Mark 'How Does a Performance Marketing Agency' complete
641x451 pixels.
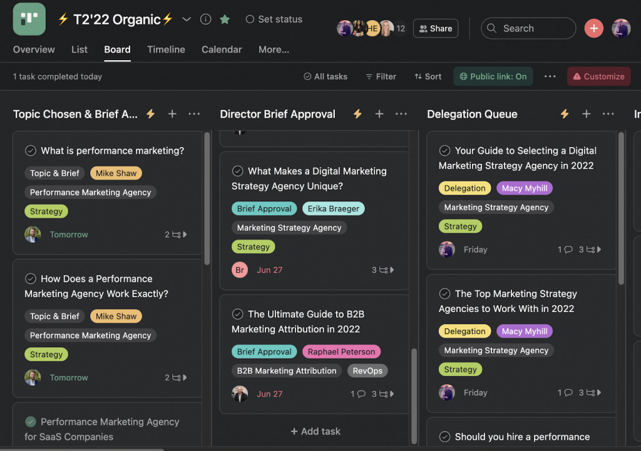tap(31, 278)
